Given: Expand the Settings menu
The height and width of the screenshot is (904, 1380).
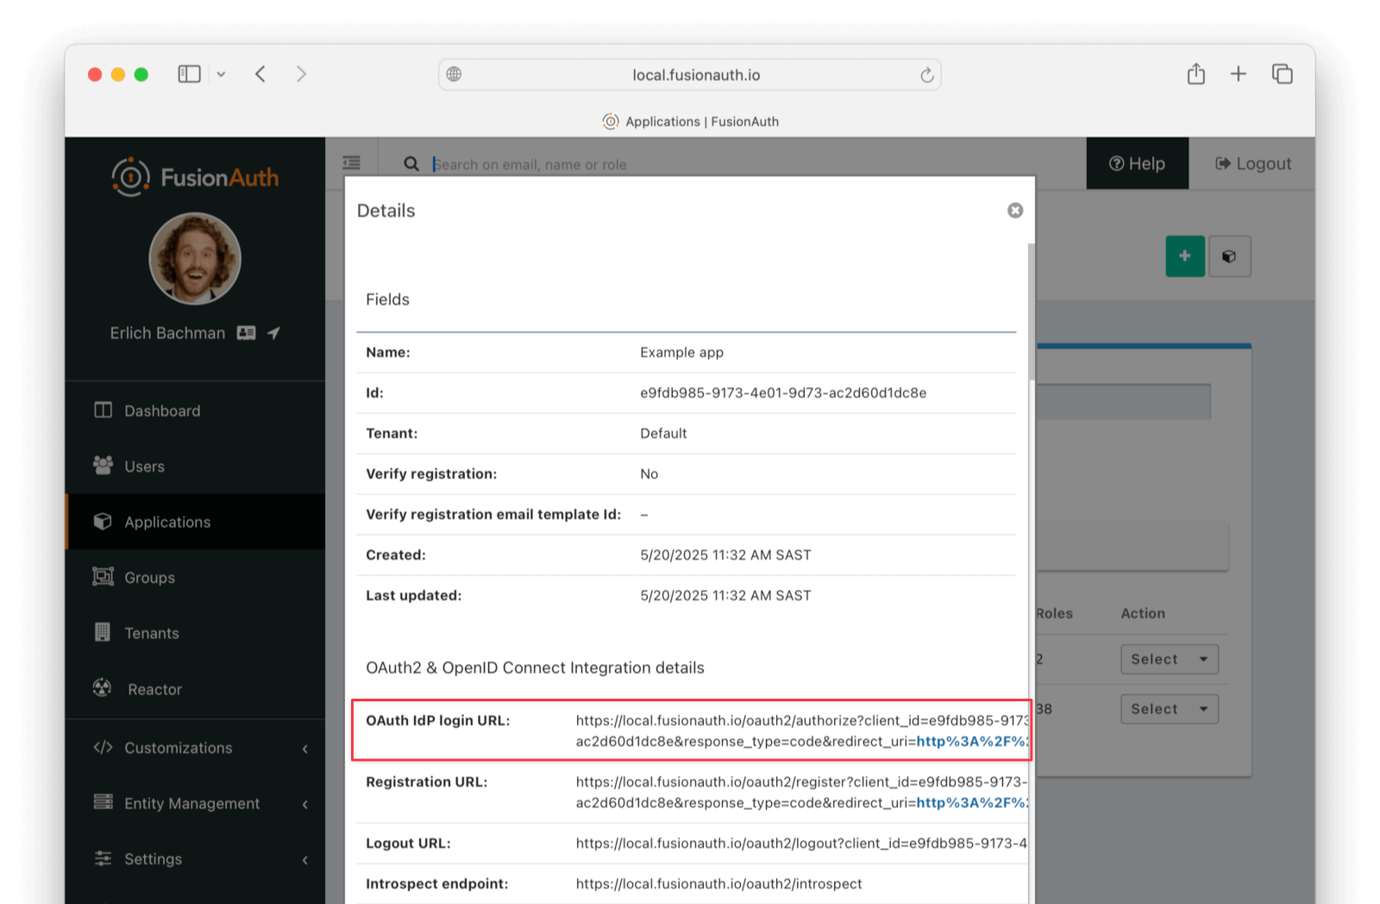Looking at the screenshot, I should click(x=153, y=858).
